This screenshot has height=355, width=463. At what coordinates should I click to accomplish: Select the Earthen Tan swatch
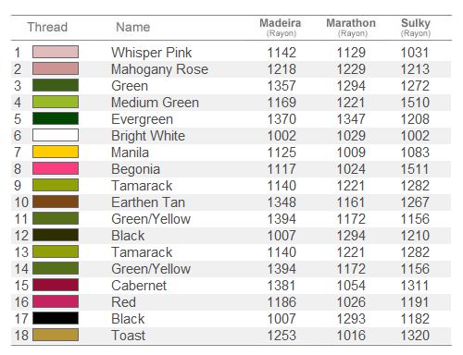pos(56,202)
